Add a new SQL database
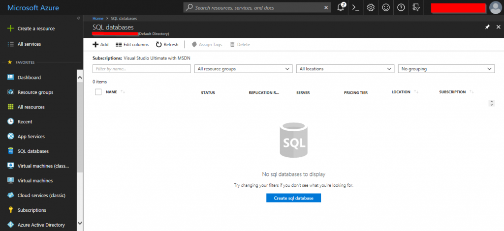Image resolution: width=504 pixels, height=231 pixels. coord(100,45)
